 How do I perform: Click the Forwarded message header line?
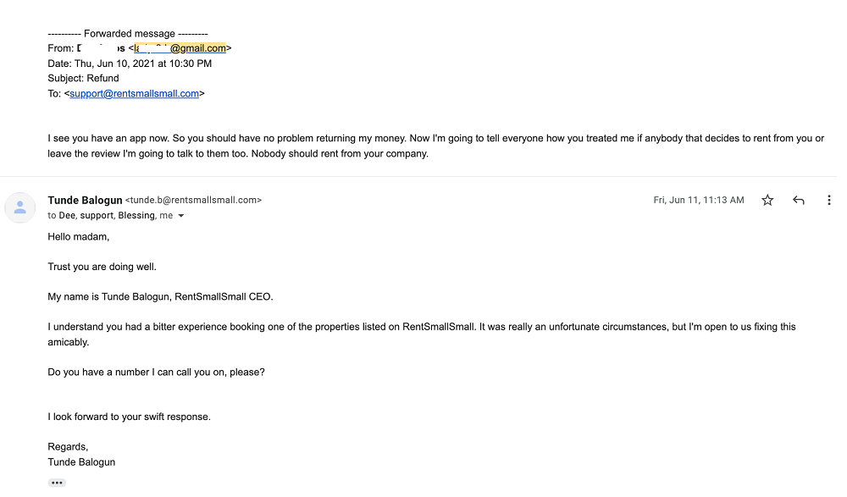pyautogui.click(x=128, y=34)
